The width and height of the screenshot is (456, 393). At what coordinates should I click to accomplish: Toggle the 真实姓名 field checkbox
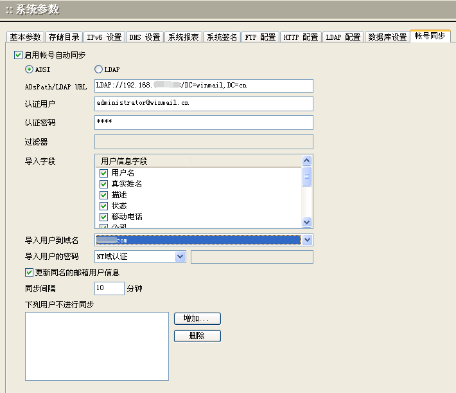tap(103, 184)
